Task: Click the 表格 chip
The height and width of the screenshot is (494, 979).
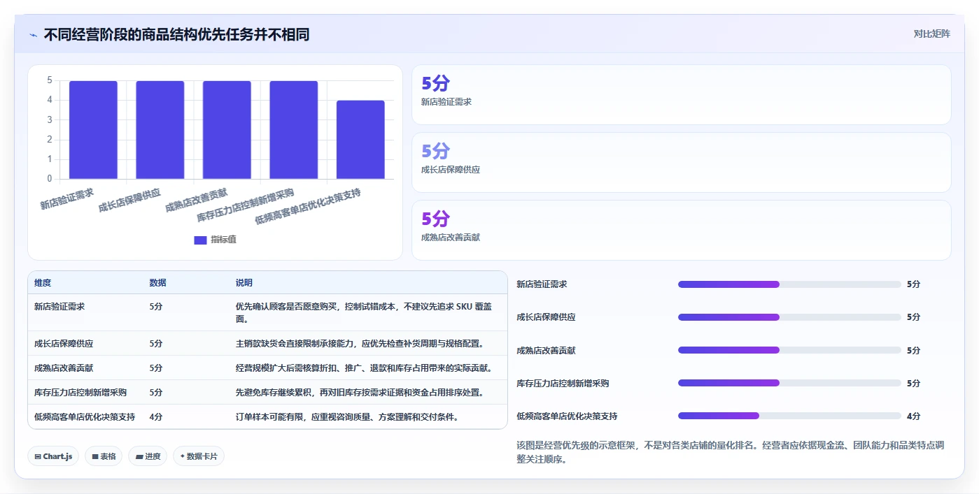Action: point(104,456)
